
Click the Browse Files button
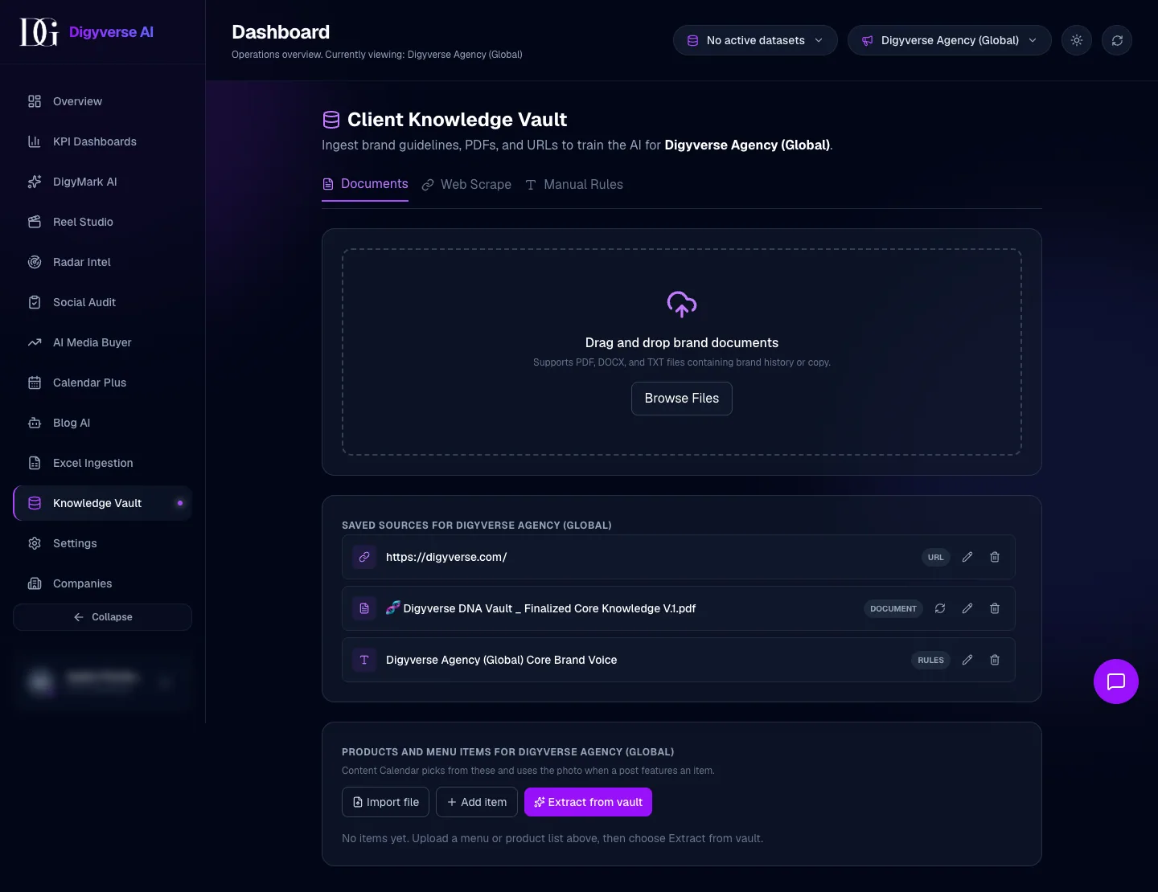[x=682, y=399]
